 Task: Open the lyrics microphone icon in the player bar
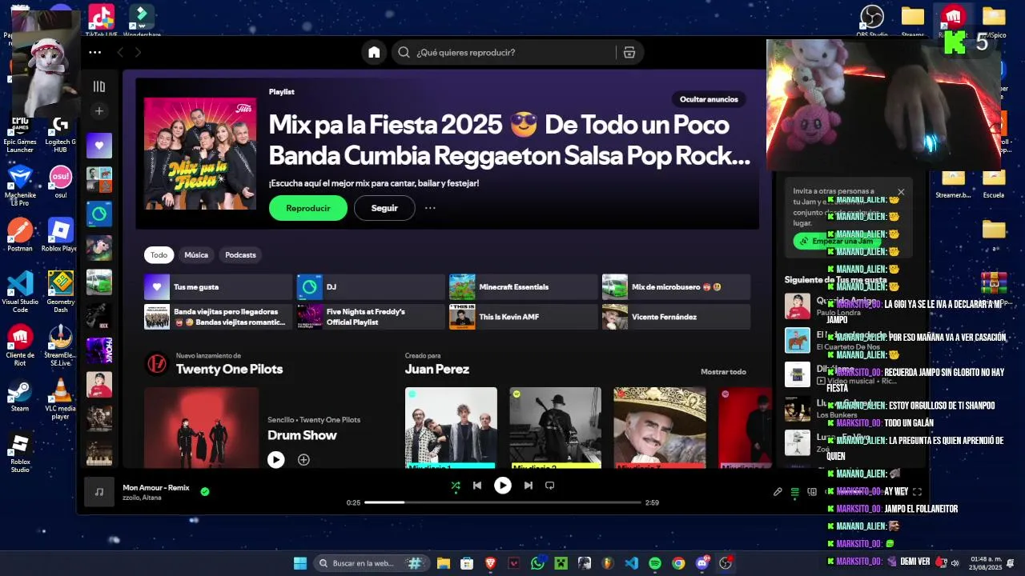point(778,492)
